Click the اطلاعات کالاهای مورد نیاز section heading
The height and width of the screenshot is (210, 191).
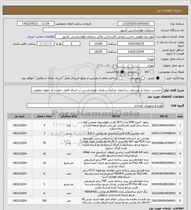point(166,97)
